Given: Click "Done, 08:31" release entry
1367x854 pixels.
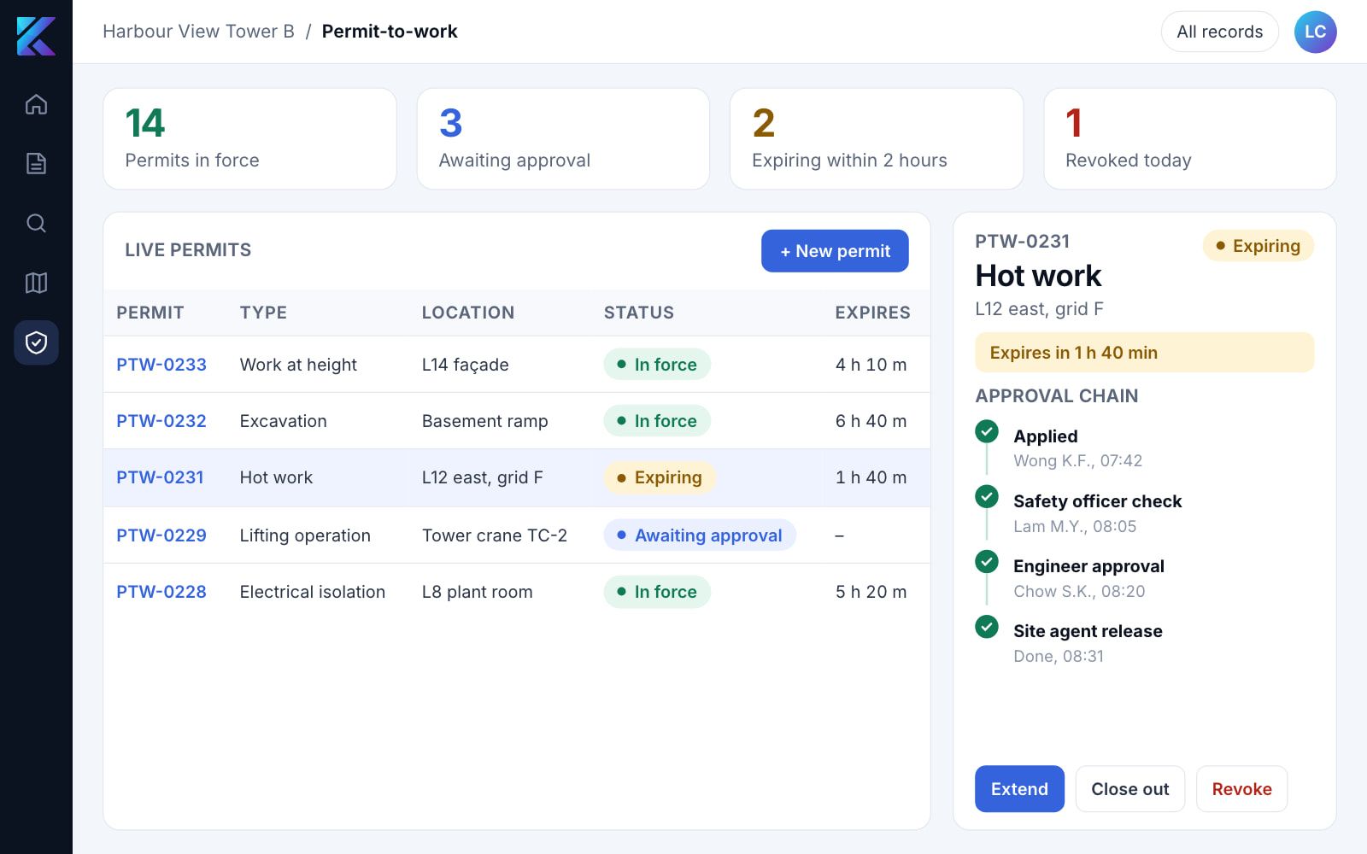Looking at the screenshot, I should coord(1059,656).
